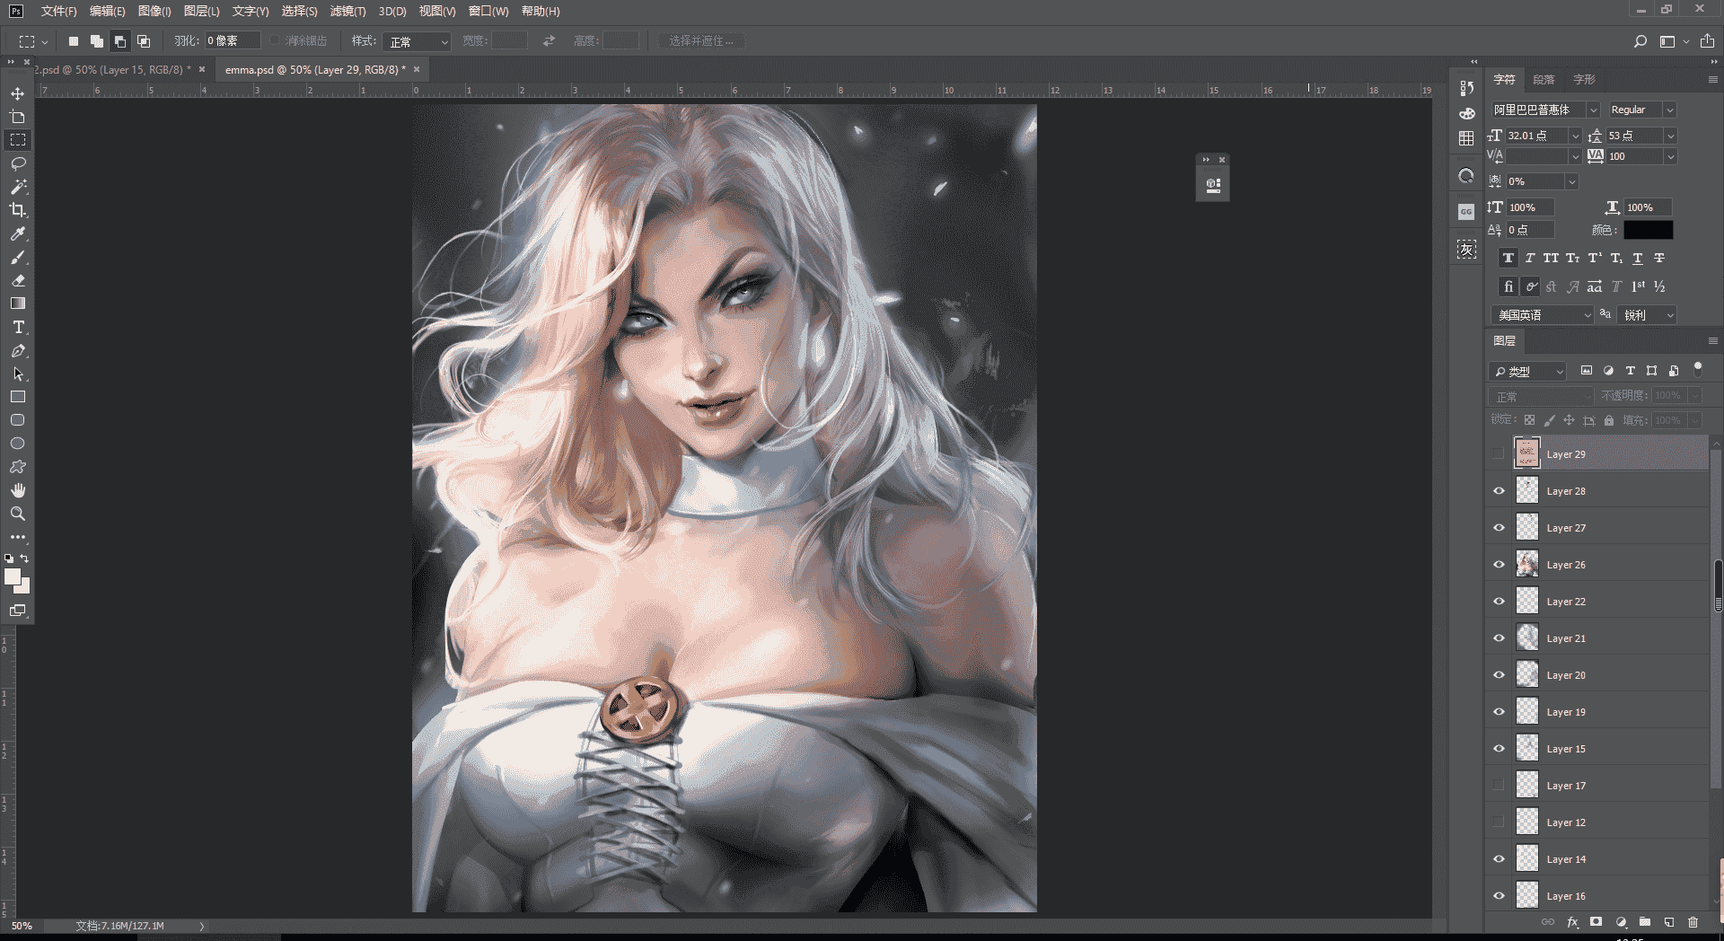Screen dimensions: 1724x941
Task: Expand the font size dropdown
Action: click(x=1575, y=136)
